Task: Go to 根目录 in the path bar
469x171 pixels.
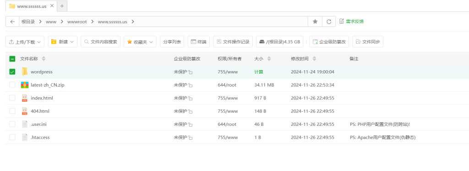Action: tap(28, 21)
